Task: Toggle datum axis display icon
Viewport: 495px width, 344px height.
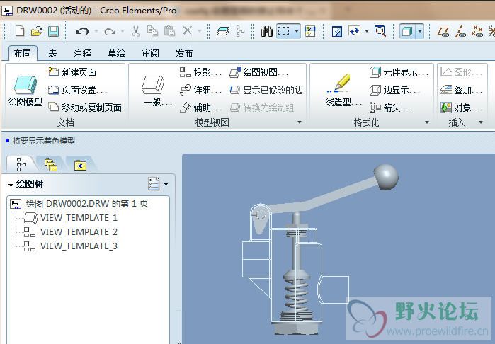Action: (x=460, y=31)
